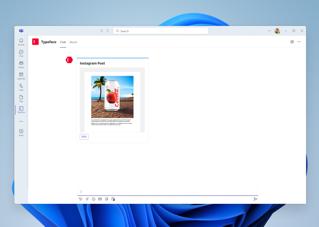Attach a file using the paperclip icon
Image resolution: width=319 pixels, height=227 pixels.
point(87,199)
